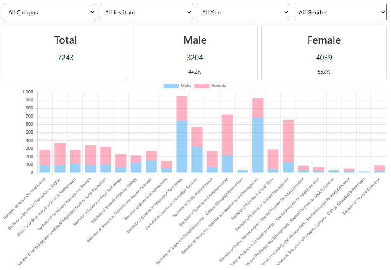Click the blue Male segment of Disaster and Resiliency Management bar

(258, 145)
